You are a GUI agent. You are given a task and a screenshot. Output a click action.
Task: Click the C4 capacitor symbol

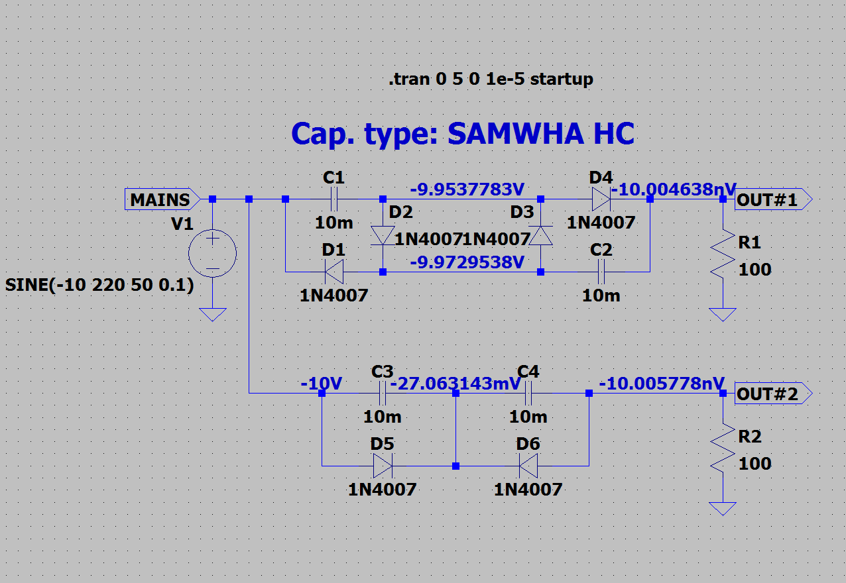click(528, 394)
